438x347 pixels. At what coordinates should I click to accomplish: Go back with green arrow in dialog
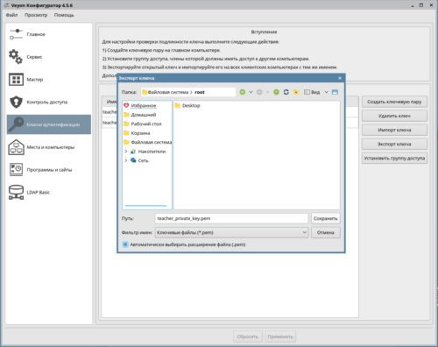243,92
